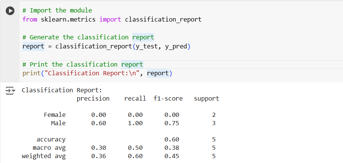Click the Male row's recall value 1.00
343x163 pixels.
pyautogui.click(x=135, y=123)
